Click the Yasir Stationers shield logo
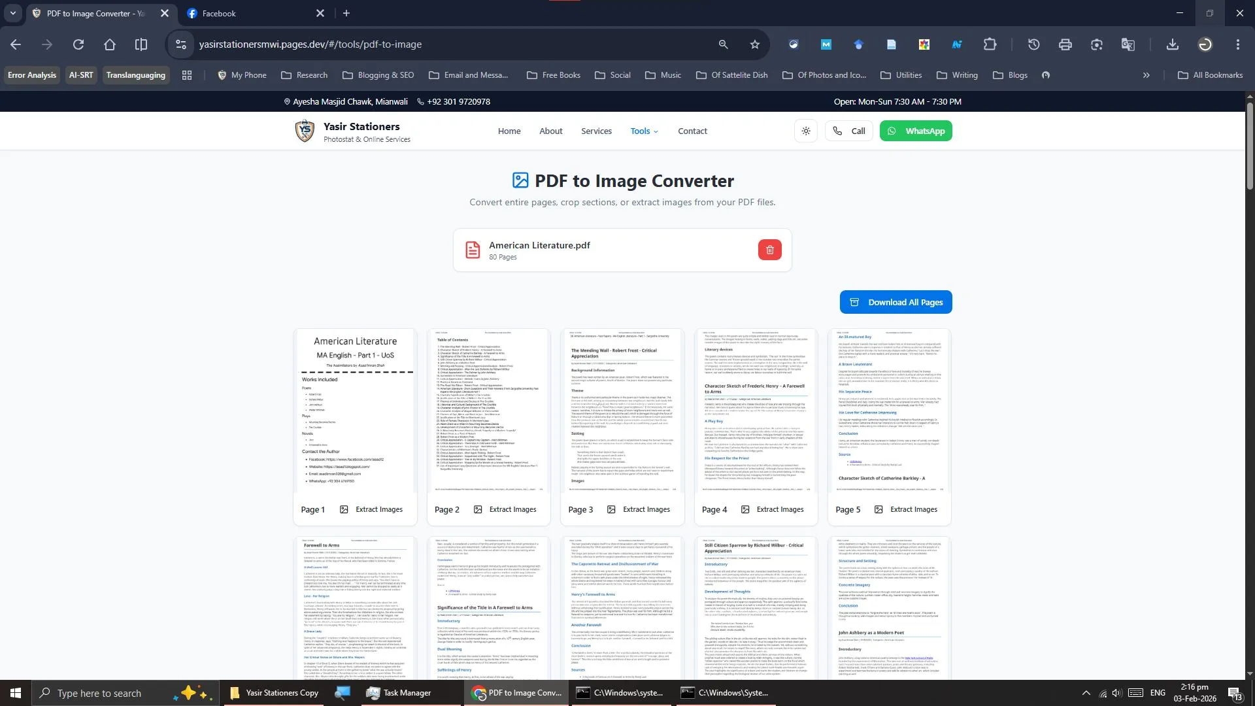 tap(305, 131)
